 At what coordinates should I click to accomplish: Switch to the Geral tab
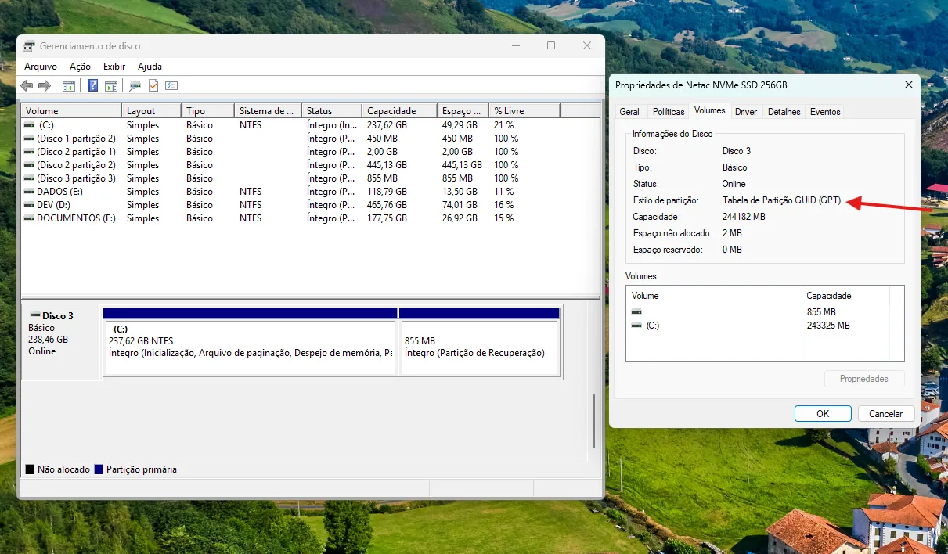coord(629,112)
